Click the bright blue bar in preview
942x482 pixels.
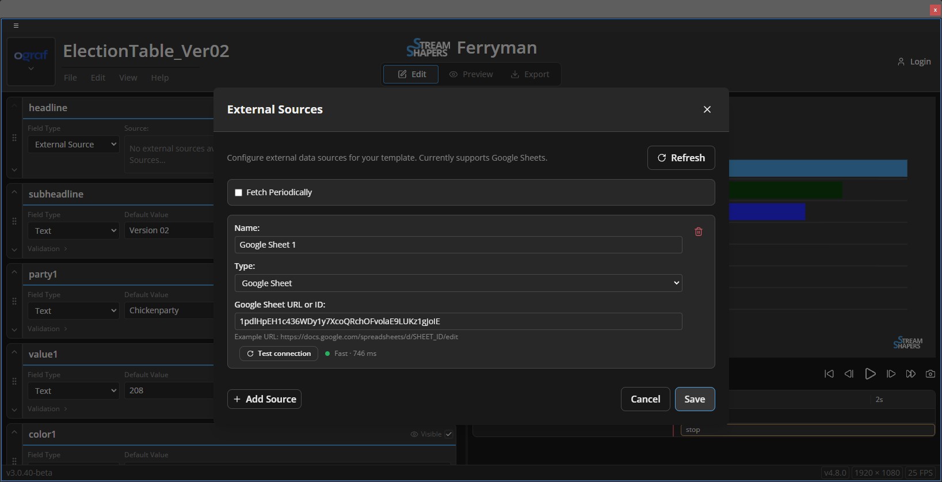pos(767,212)
